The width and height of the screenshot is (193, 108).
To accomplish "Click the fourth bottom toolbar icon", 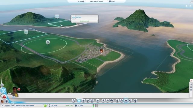I will point(88,100).
